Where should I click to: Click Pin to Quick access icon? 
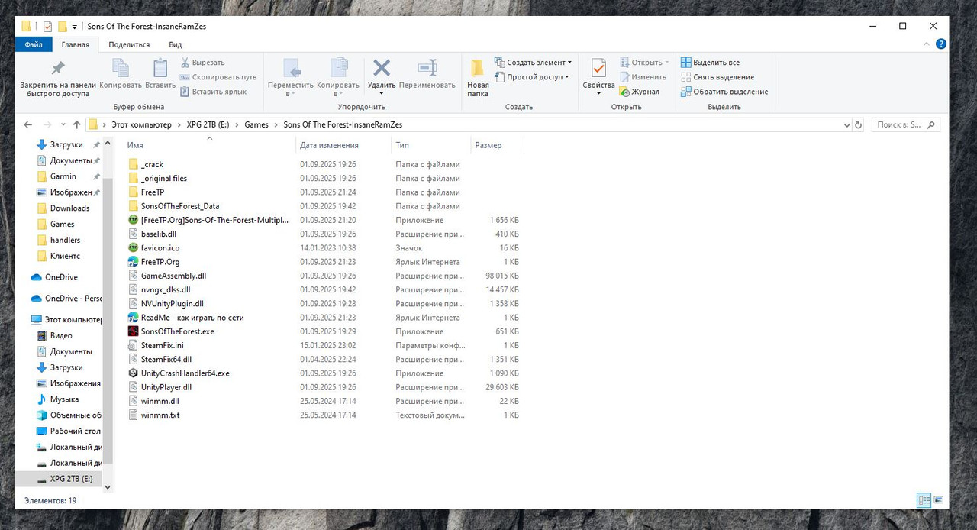58,69
